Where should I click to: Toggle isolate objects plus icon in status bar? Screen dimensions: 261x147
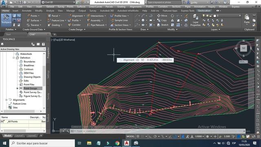click(x=215, y=136)
